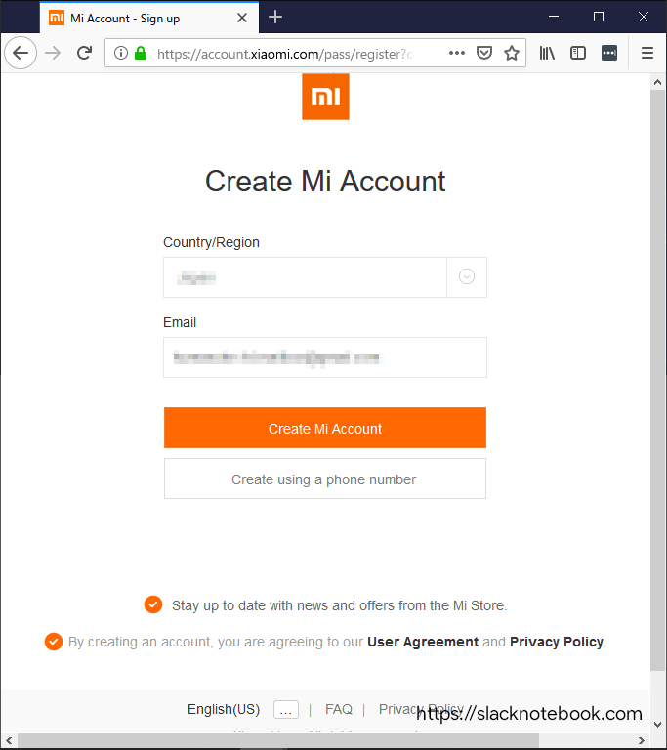667x750 pixels.
Task: Go back using the browser back arrow
Action: click(x=21, y=53)
